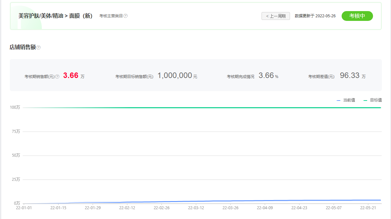Open help tooltip icon after 考核期销售额(元)
The height and width of the screenshot is (219, 391).
point(57,77)
